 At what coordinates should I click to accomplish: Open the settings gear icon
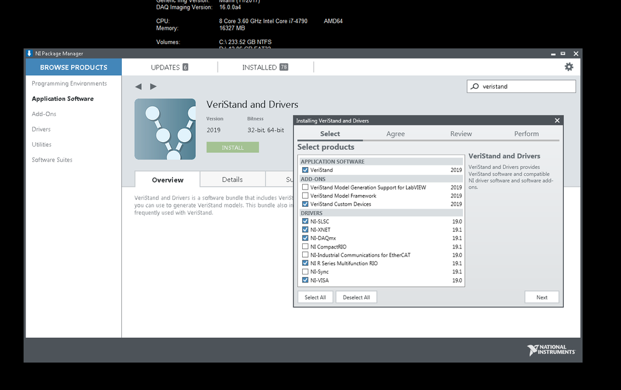[568, 67]
